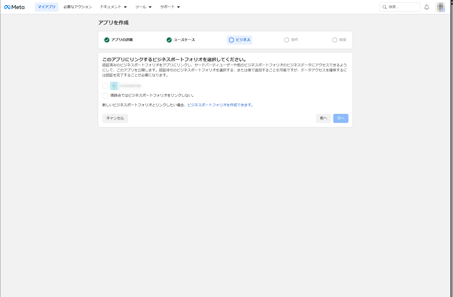Select the ビジネス step
Image resolution: width=453 pixels, height=297 pixels.
tap(240, 40)
